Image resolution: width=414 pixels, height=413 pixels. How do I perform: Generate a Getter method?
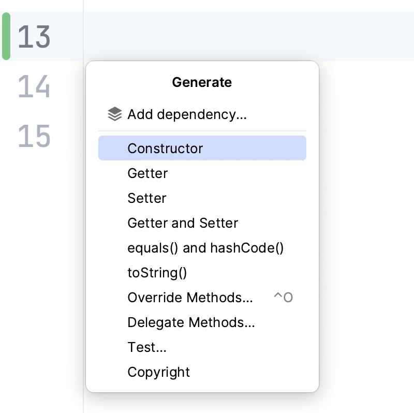(x=147, y=173)
